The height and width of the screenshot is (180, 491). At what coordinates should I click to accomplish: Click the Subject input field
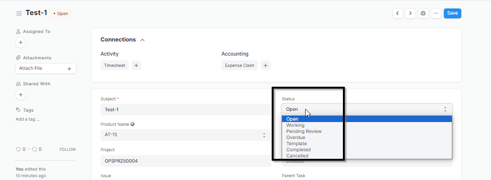click(x=185, y=110)
